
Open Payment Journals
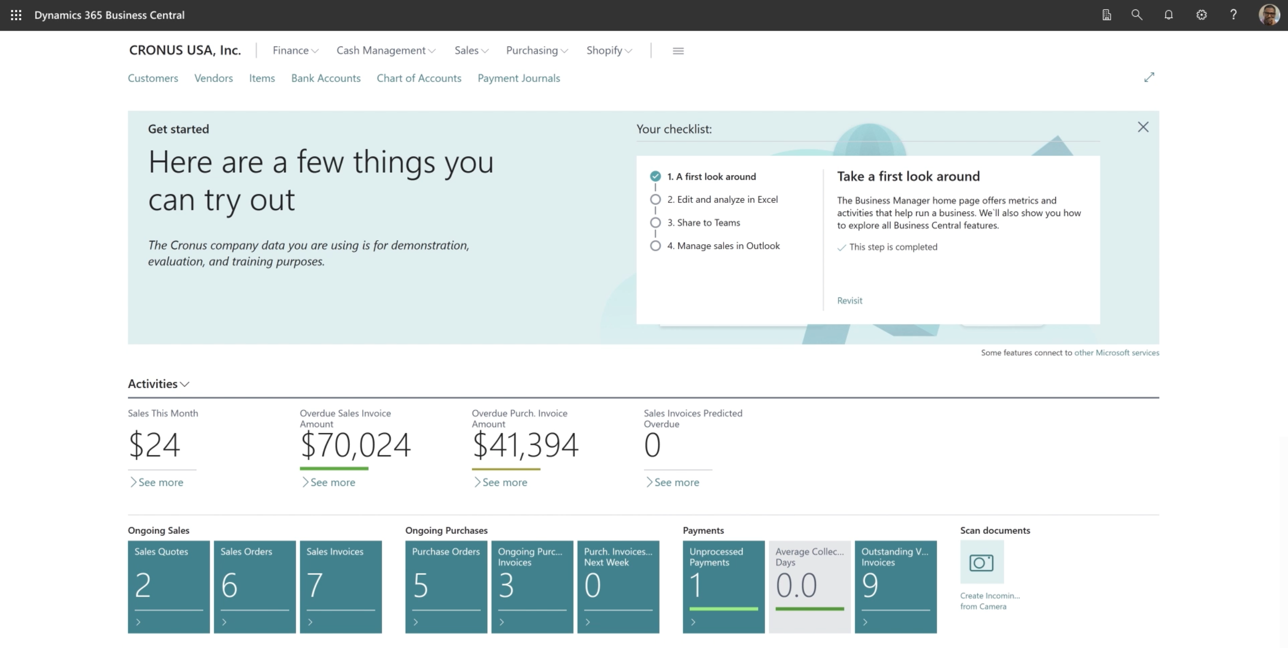click(519, 78)
